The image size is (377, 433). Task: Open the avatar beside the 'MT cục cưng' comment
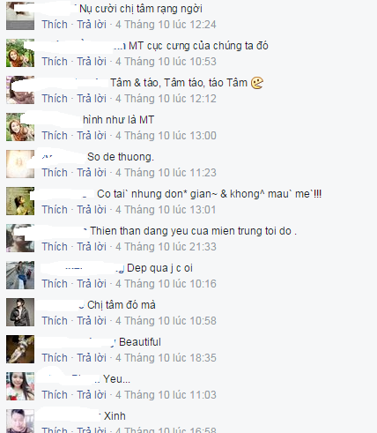pos(20,53)
